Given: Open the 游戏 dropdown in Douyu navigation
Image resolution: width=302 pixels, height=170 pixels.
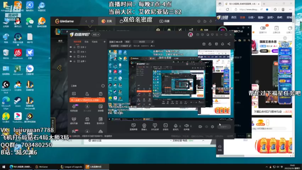Looking at the screenshot, I should (270, 17).
